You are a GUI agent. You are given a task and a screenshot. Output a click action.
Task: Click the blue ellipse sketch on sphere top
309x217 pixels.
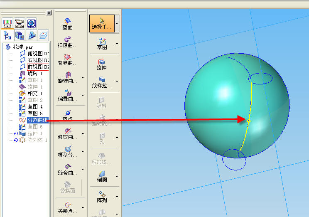(x=260, y=79)
